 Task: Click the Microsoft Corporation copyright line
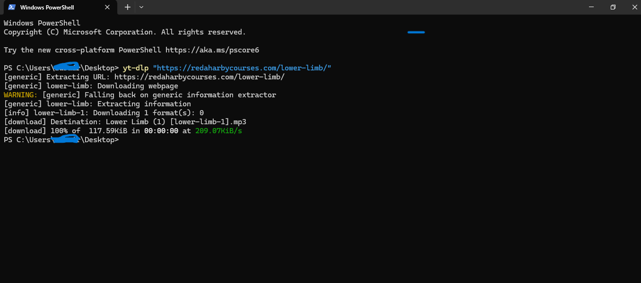[x=125, y=32]
